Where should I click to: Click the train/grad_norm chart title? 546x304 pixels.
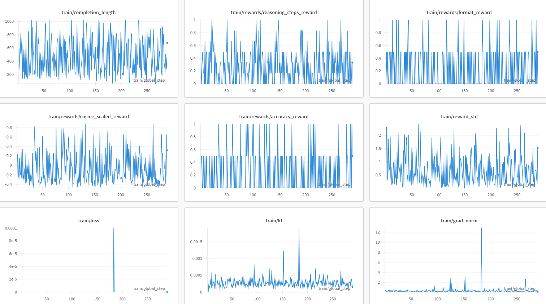point(459,220)
